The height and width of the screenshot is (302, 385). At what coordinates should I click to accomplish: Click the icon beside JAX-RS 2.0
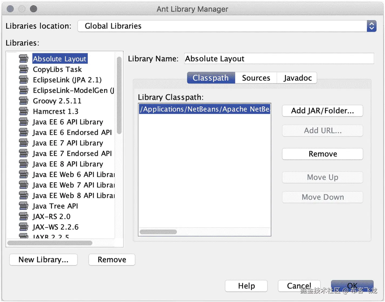(x=24, y=216)
